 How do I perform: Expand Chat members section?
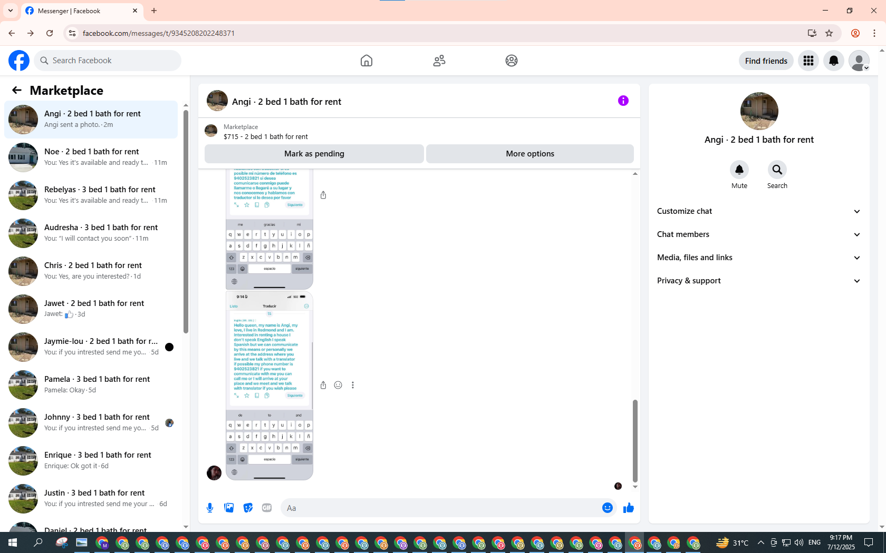pos(759,234)
